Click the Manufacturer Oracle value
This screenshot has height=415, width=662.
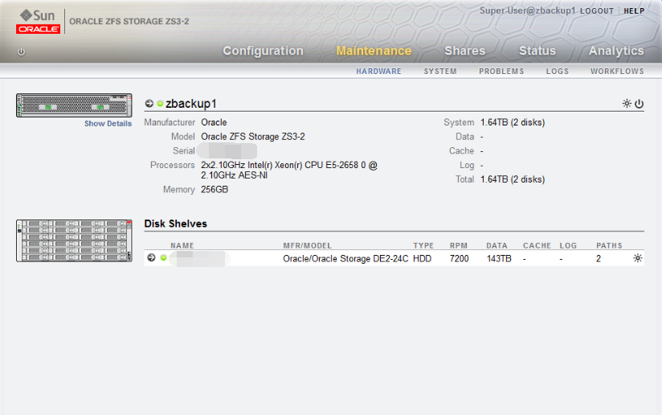[x=214, y=122]
